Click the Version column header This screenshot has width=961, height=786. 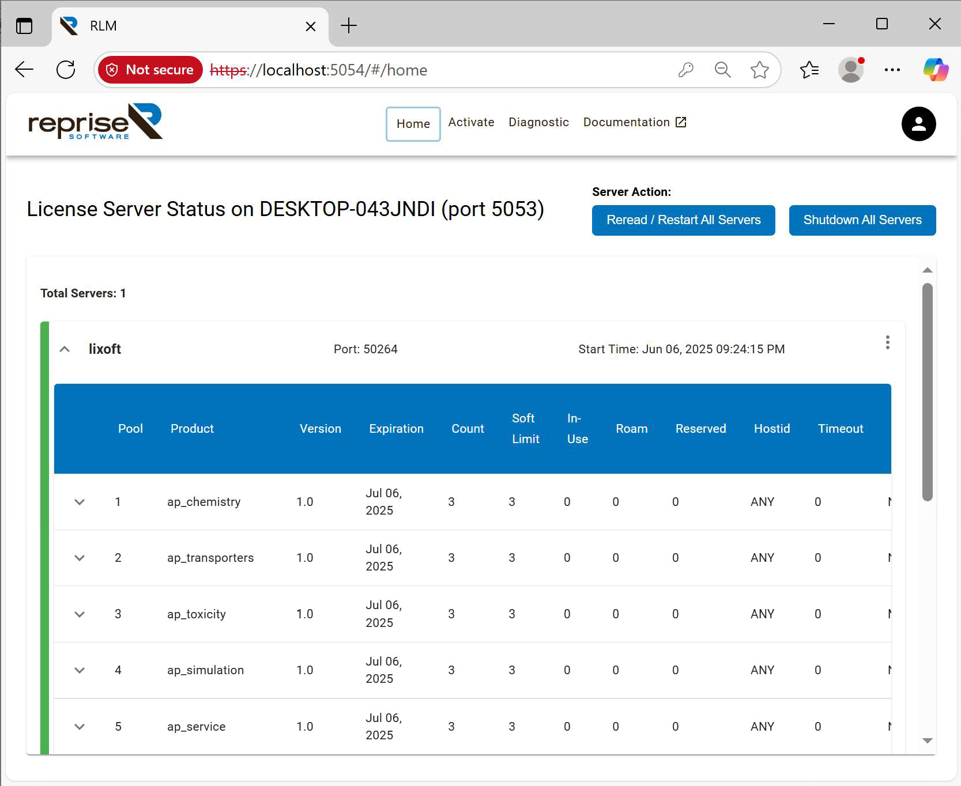[x=321, y=429]
